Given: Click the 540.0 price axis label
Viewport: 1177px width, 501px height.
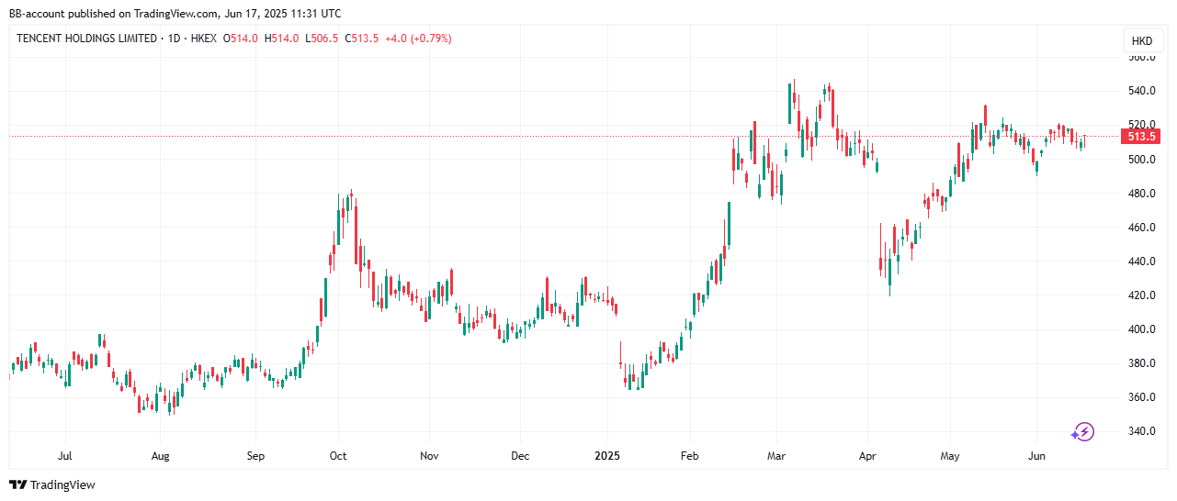Looking at the screenshot, I should pos(1141,91).
